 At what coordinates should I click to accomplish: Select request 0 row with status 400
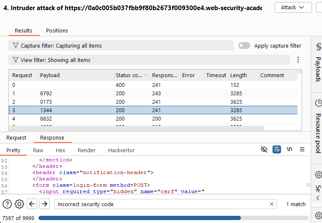pos(153,85)
